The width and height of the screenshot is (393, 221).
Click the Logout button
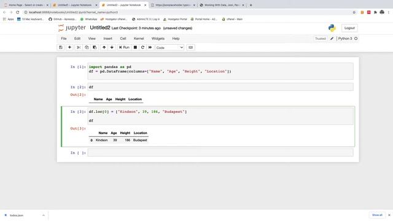(349, 28)
